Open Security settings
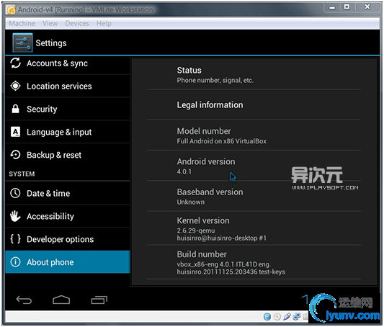Image resolution: width=384 pixels, height=327 pixels. click(68, 109)
